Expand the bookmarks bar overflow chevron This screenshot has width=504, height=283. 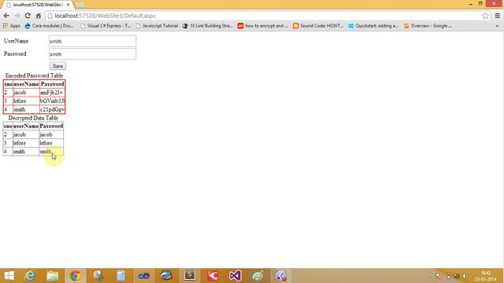click(497, 26)
